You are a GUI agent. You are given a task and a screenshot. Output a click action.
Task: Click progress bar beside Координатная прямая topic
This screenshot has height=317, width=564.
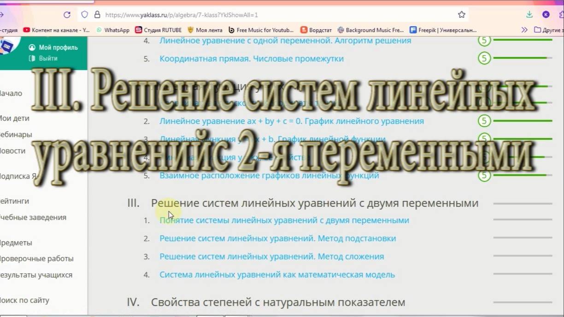[523, 58]
